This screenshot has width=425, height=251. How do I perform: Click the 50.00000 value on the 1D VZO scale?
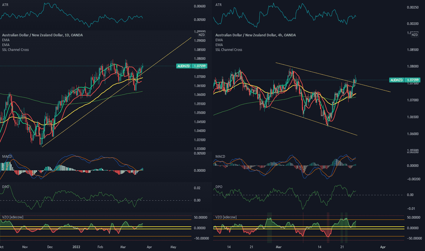coord(201,218)
